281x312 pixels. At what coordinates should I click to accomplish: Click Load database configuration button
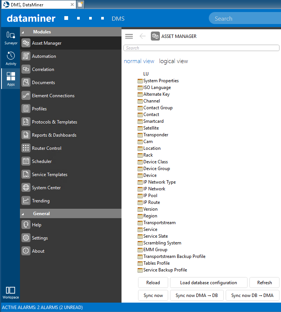pyautogui.click(x=208, y=283)
